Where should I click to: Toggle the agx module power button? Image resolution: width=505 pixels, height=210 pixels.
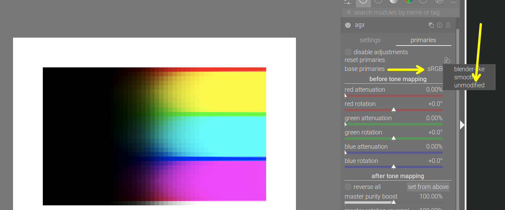click(348, 25)
